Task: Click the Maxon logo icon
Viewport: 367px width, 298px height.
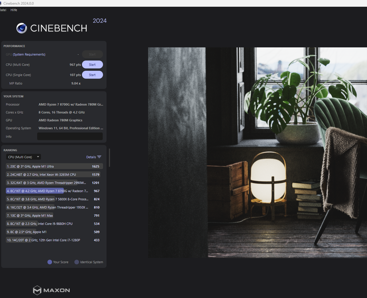Action: (x=37, y=290)
